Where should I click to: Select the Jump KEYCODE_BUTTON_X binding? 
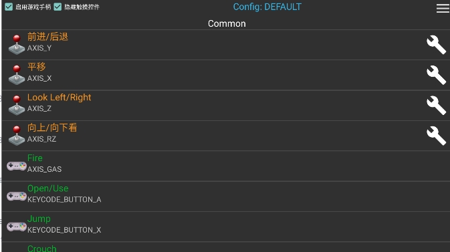226,227
